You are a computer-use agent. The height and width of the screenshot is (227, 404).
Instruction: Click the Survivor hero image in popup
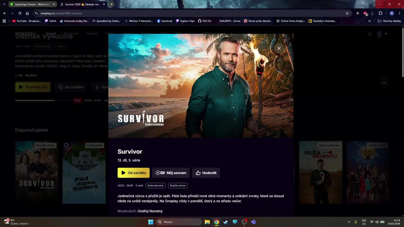tap(201, 86)
